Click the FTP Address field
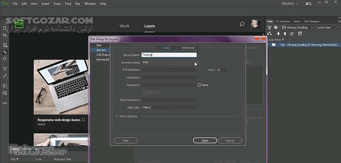The height and width of the screenshot is (163, 341). (x=169, y=70)
